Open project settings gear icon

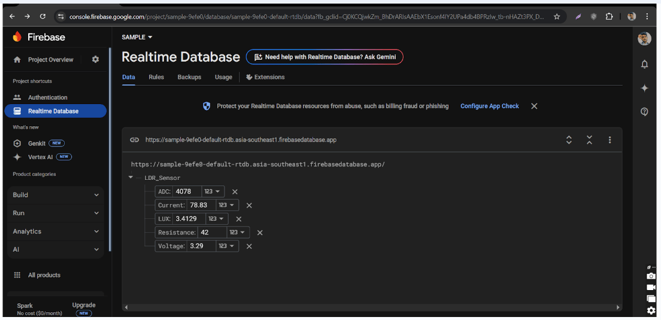coord(95,60)
